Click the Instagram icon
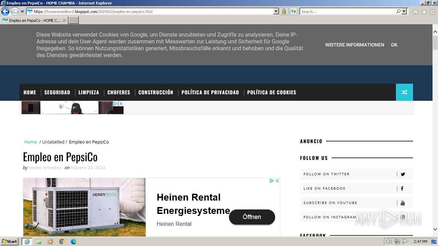The image size is (438, 246). point(403,217)
